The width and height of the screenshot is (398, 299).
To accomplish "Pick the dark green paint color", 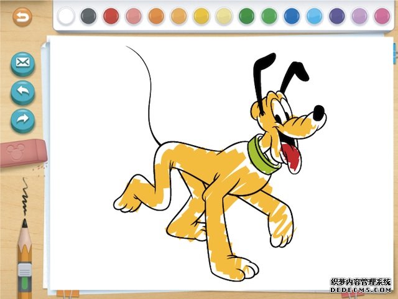I will point(247,16).
